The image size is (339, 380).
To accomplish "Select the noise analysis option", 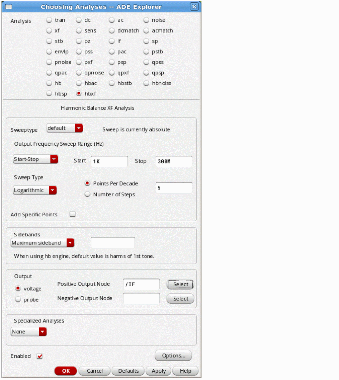I will 146,20.
